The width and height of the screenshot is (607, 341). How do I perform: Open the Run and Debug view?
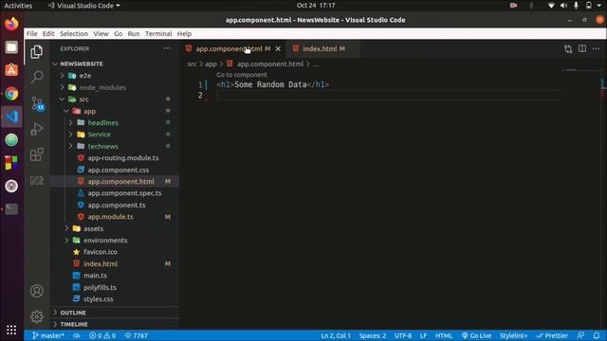coord(37,129)
